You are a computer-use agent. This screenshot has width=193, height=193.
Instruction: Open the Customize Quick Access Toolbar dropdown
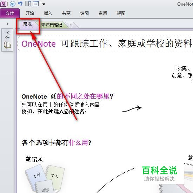(44, 4)
